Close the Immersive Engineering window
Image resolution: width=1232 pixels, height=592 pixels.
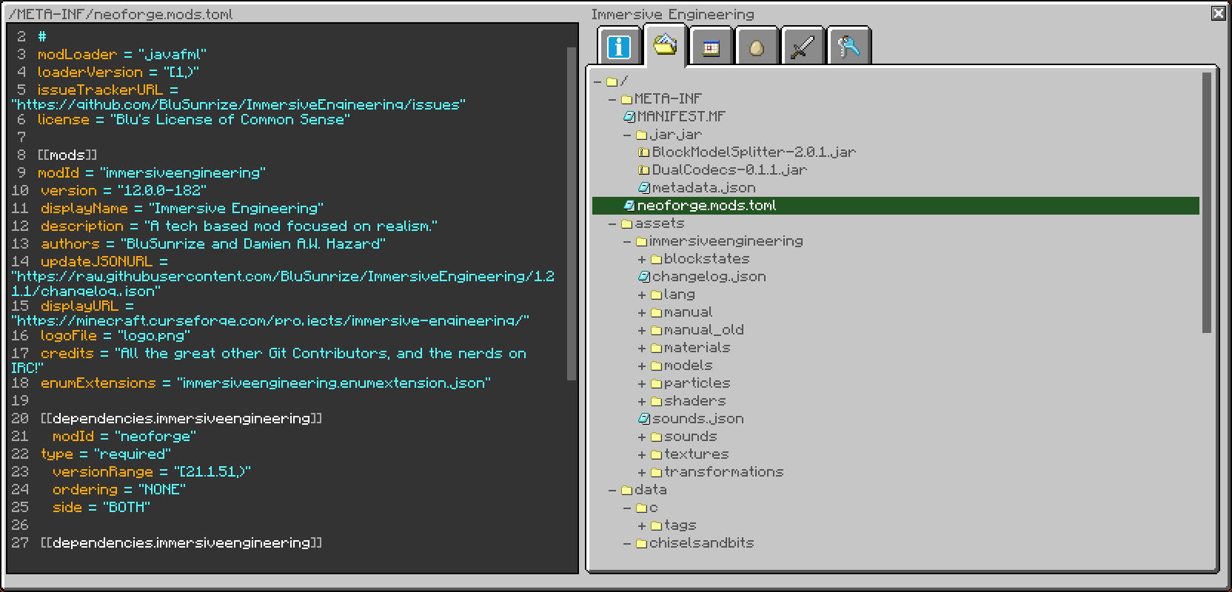tap(1218, 13)
